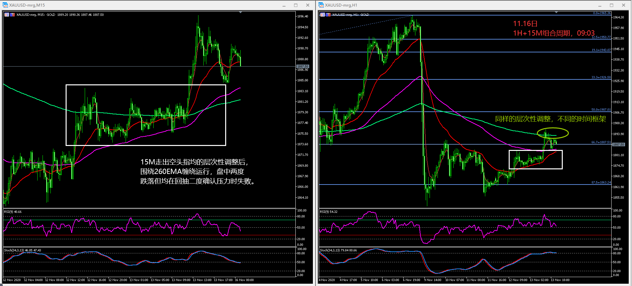The image size is (632, 286).
Task: Close the XAUUSD-mrg,H1 chart window
Action: tap(623, 5)
